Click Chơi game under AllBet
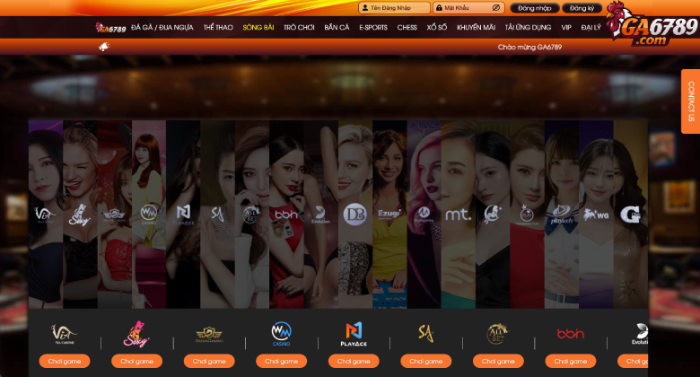The image size is (700, 377). (498, 361)
